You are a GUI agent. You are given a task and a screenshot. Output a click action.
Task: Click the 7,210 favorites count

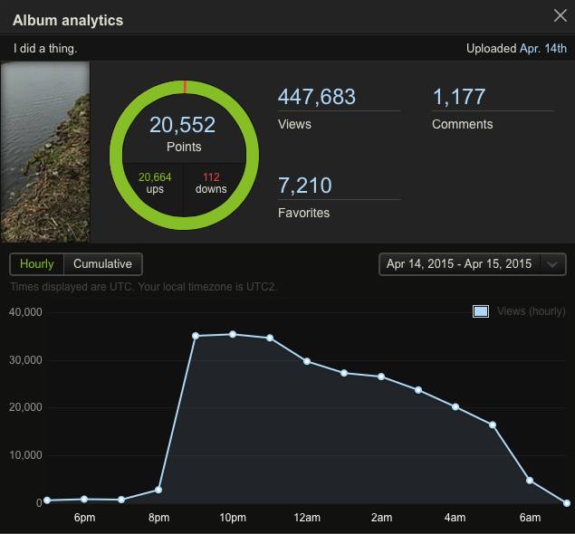pos(305,185)
